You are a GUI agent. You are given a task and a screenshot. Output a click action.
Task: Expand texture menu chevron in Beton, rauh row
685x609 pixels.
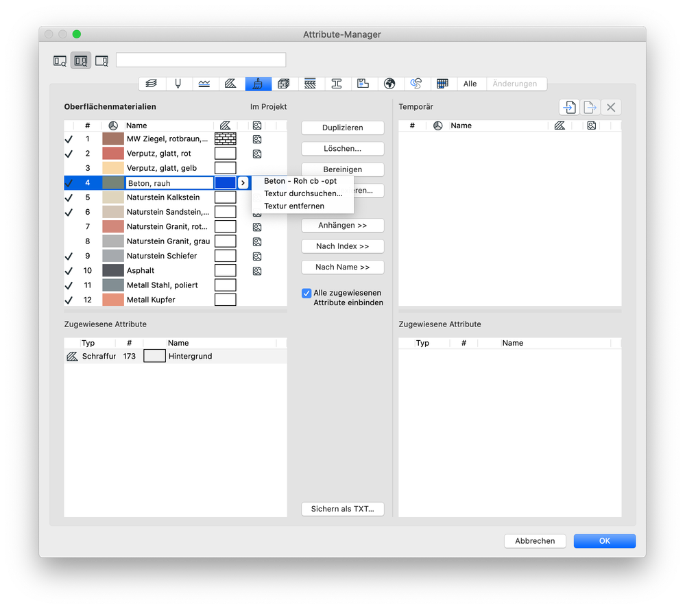pyautogui.click(x=243, y=183)
